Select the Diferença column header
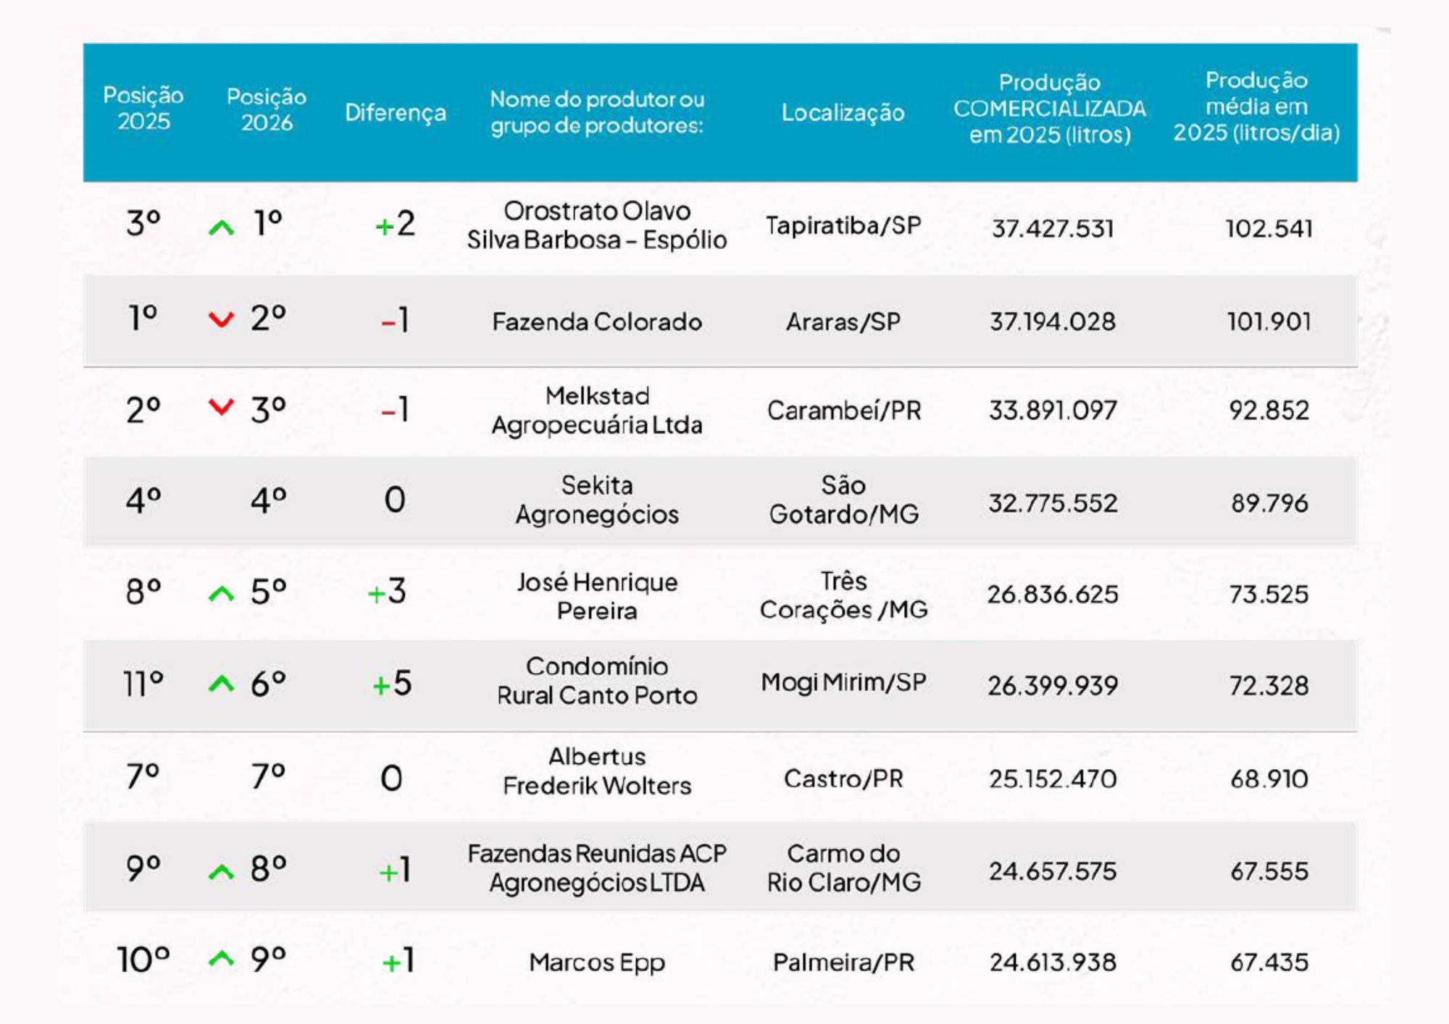Screen dimensions: 1449x1024 (396, 112)
